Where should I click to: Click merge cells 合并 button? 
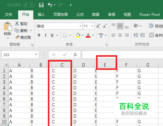tap(156, 35)
